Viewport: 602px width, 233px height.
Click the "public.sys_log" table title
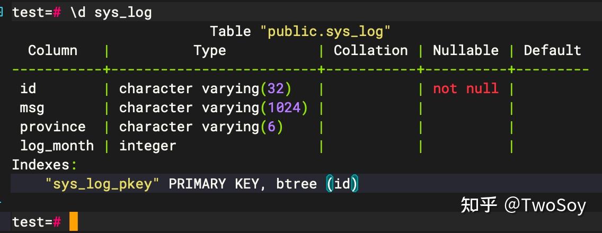pos(325,31)
